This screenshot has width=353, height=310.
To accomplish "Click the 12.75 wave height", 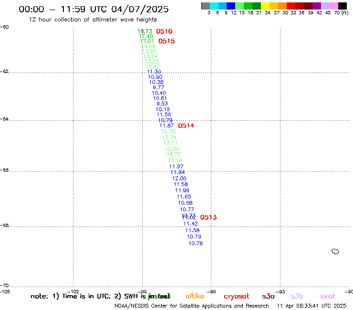I will [168, 131].
